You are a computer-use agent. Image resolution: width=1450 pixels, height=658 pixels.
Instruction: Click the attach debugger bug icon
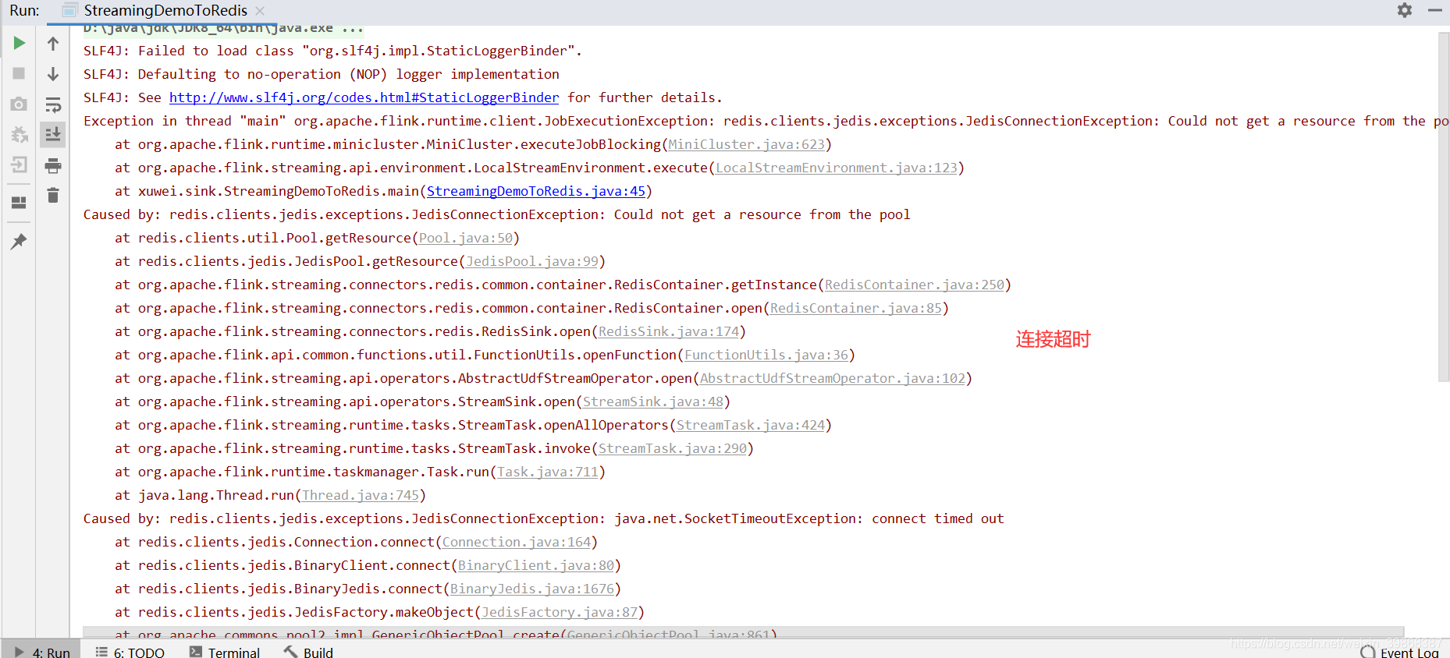(x=19, y=134)
